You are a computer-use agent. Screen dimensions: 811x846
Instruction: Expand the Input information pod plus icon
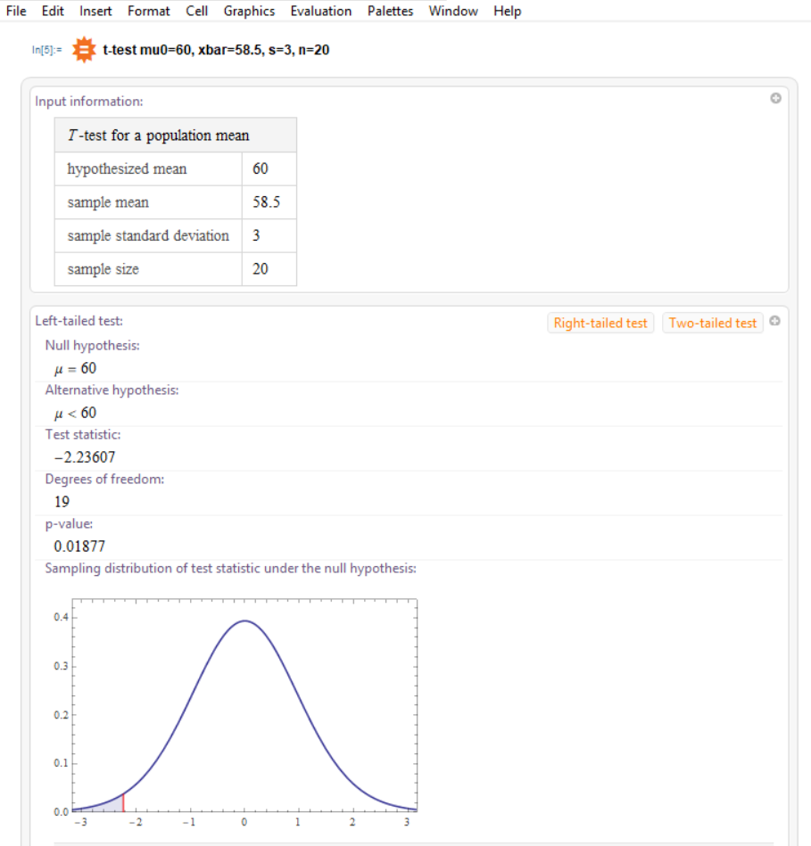tap(775, 98)
